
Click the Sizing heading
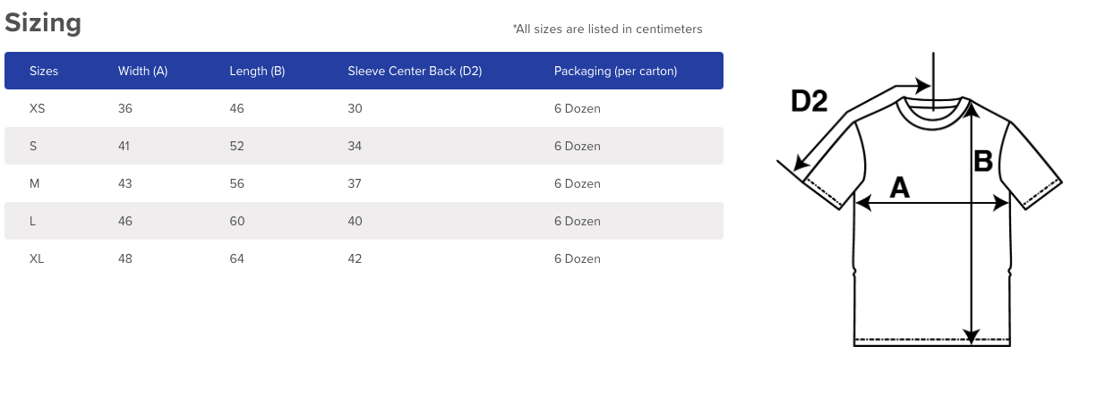tap(43, 23)
